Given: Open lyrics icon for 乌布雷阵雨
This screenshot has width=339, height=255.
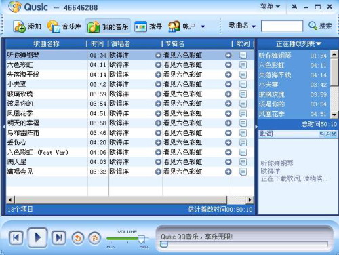Looking at the screenshot, I should pos(243,133).
